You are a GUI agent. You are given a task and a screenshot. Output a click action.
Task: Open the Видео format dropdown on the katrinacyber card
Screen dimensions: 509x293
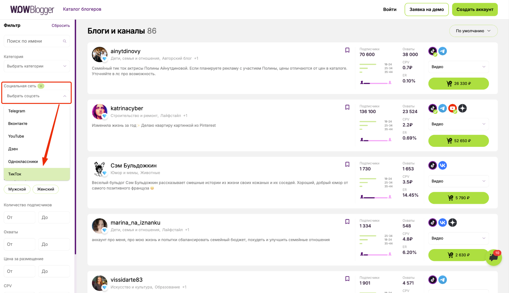[x=458, y=124]
